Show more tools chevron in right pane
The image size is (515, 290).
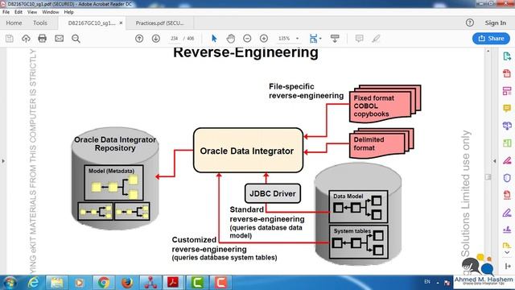coord(507,253)
